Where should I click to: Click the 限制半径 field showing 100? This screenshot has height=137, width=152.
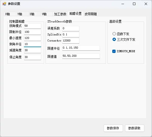pyautogui.click(x=33, y=32)
